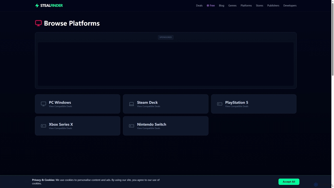Click the laptop icon on Steam Deck card
Screen dimensions: 334x188
pyautogui.click(x=132, y=104)
